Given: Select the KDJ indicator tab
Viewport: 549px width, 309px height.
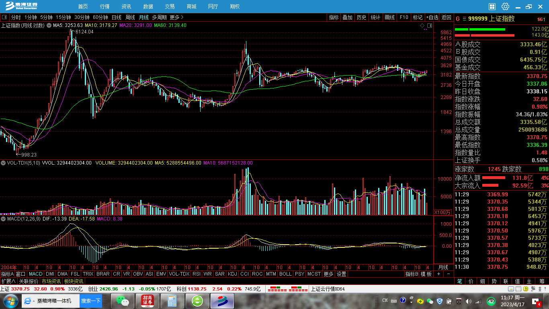Looking at the screenshot, I should pos(232,274).
